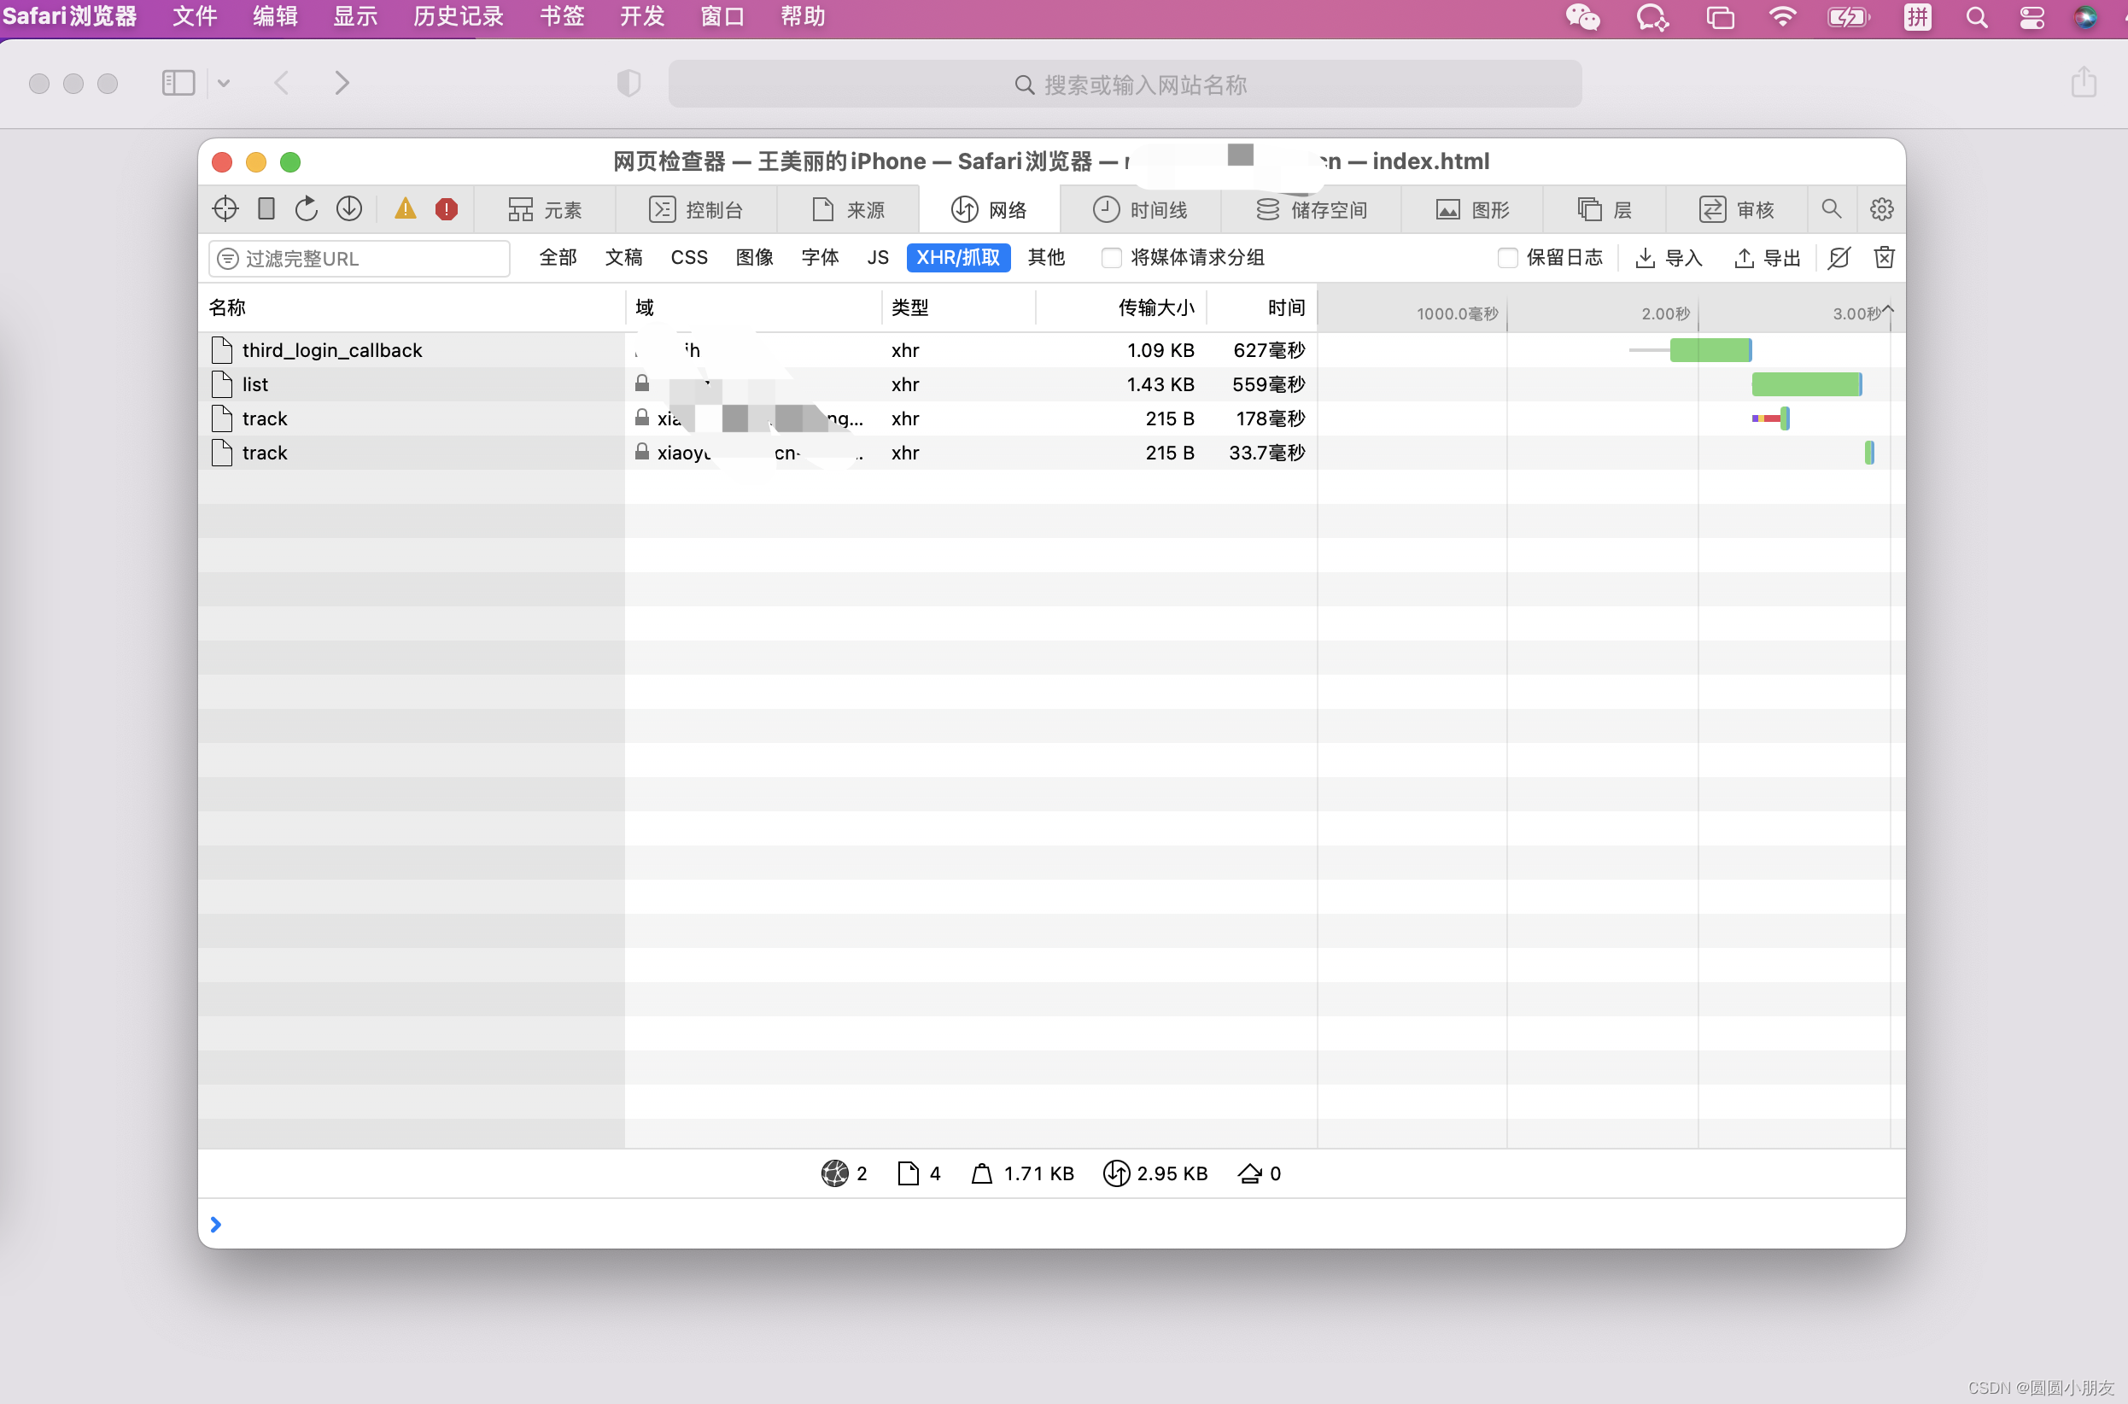
Task: Show errors via red stop icon
Action: pyautogui.click(x=446, y=208)
